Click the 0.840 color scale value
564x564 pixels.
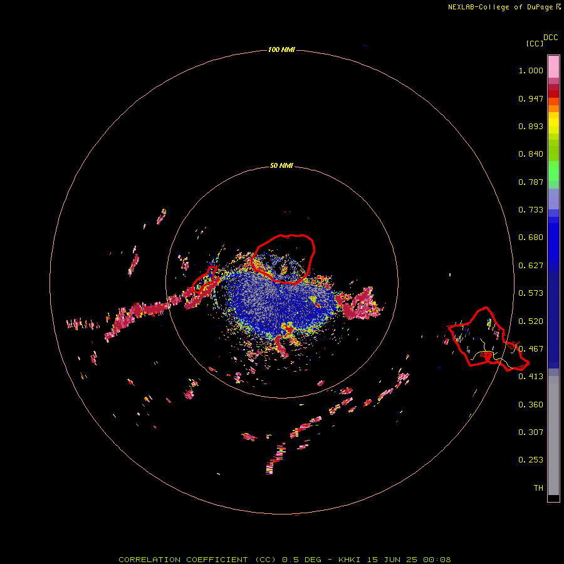tap(531, 154)
